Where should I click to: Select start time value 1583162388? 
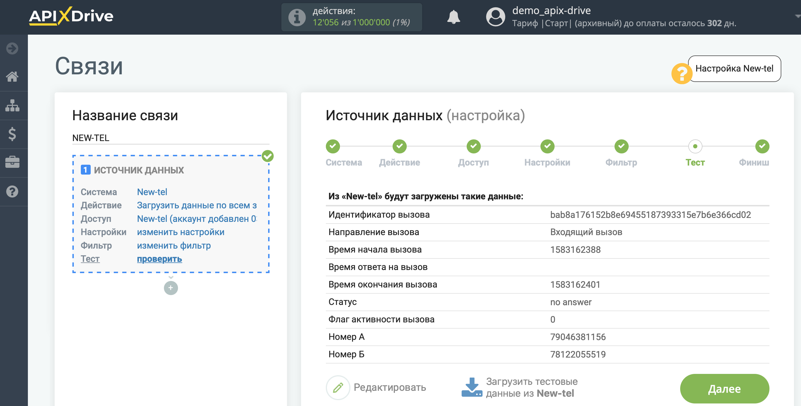pos(575,250)
